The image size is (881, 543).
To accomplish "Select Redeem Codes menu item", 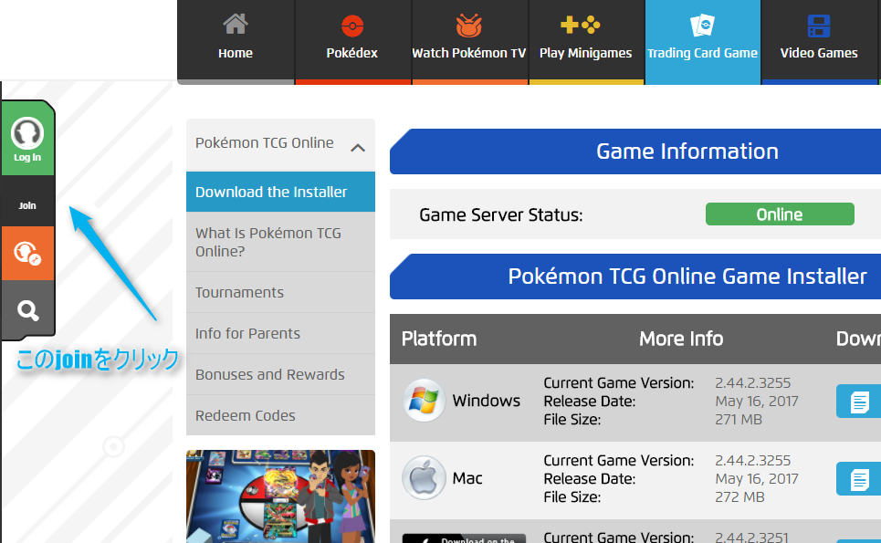I will [x=280, y=415].
